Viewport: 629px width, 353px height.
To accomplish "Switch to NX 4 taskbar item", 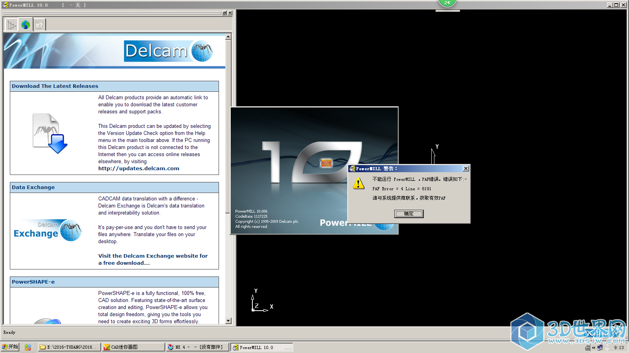I will [197, 347].
